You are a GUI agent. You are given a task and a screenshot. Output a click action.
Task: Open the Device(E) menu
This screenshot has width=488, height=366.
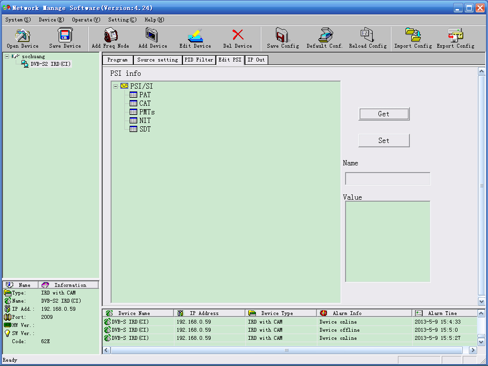click(51, 20)
